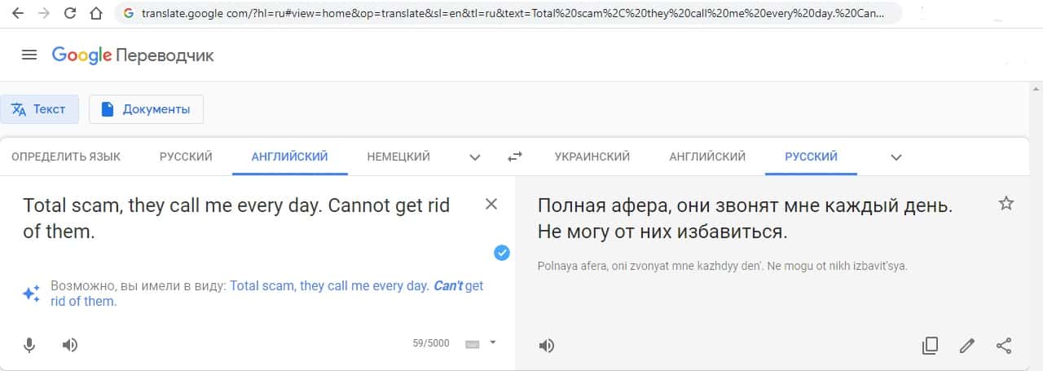Copy the translation to clipboard
Screen dimensions: 1043x371
(930, 346)
